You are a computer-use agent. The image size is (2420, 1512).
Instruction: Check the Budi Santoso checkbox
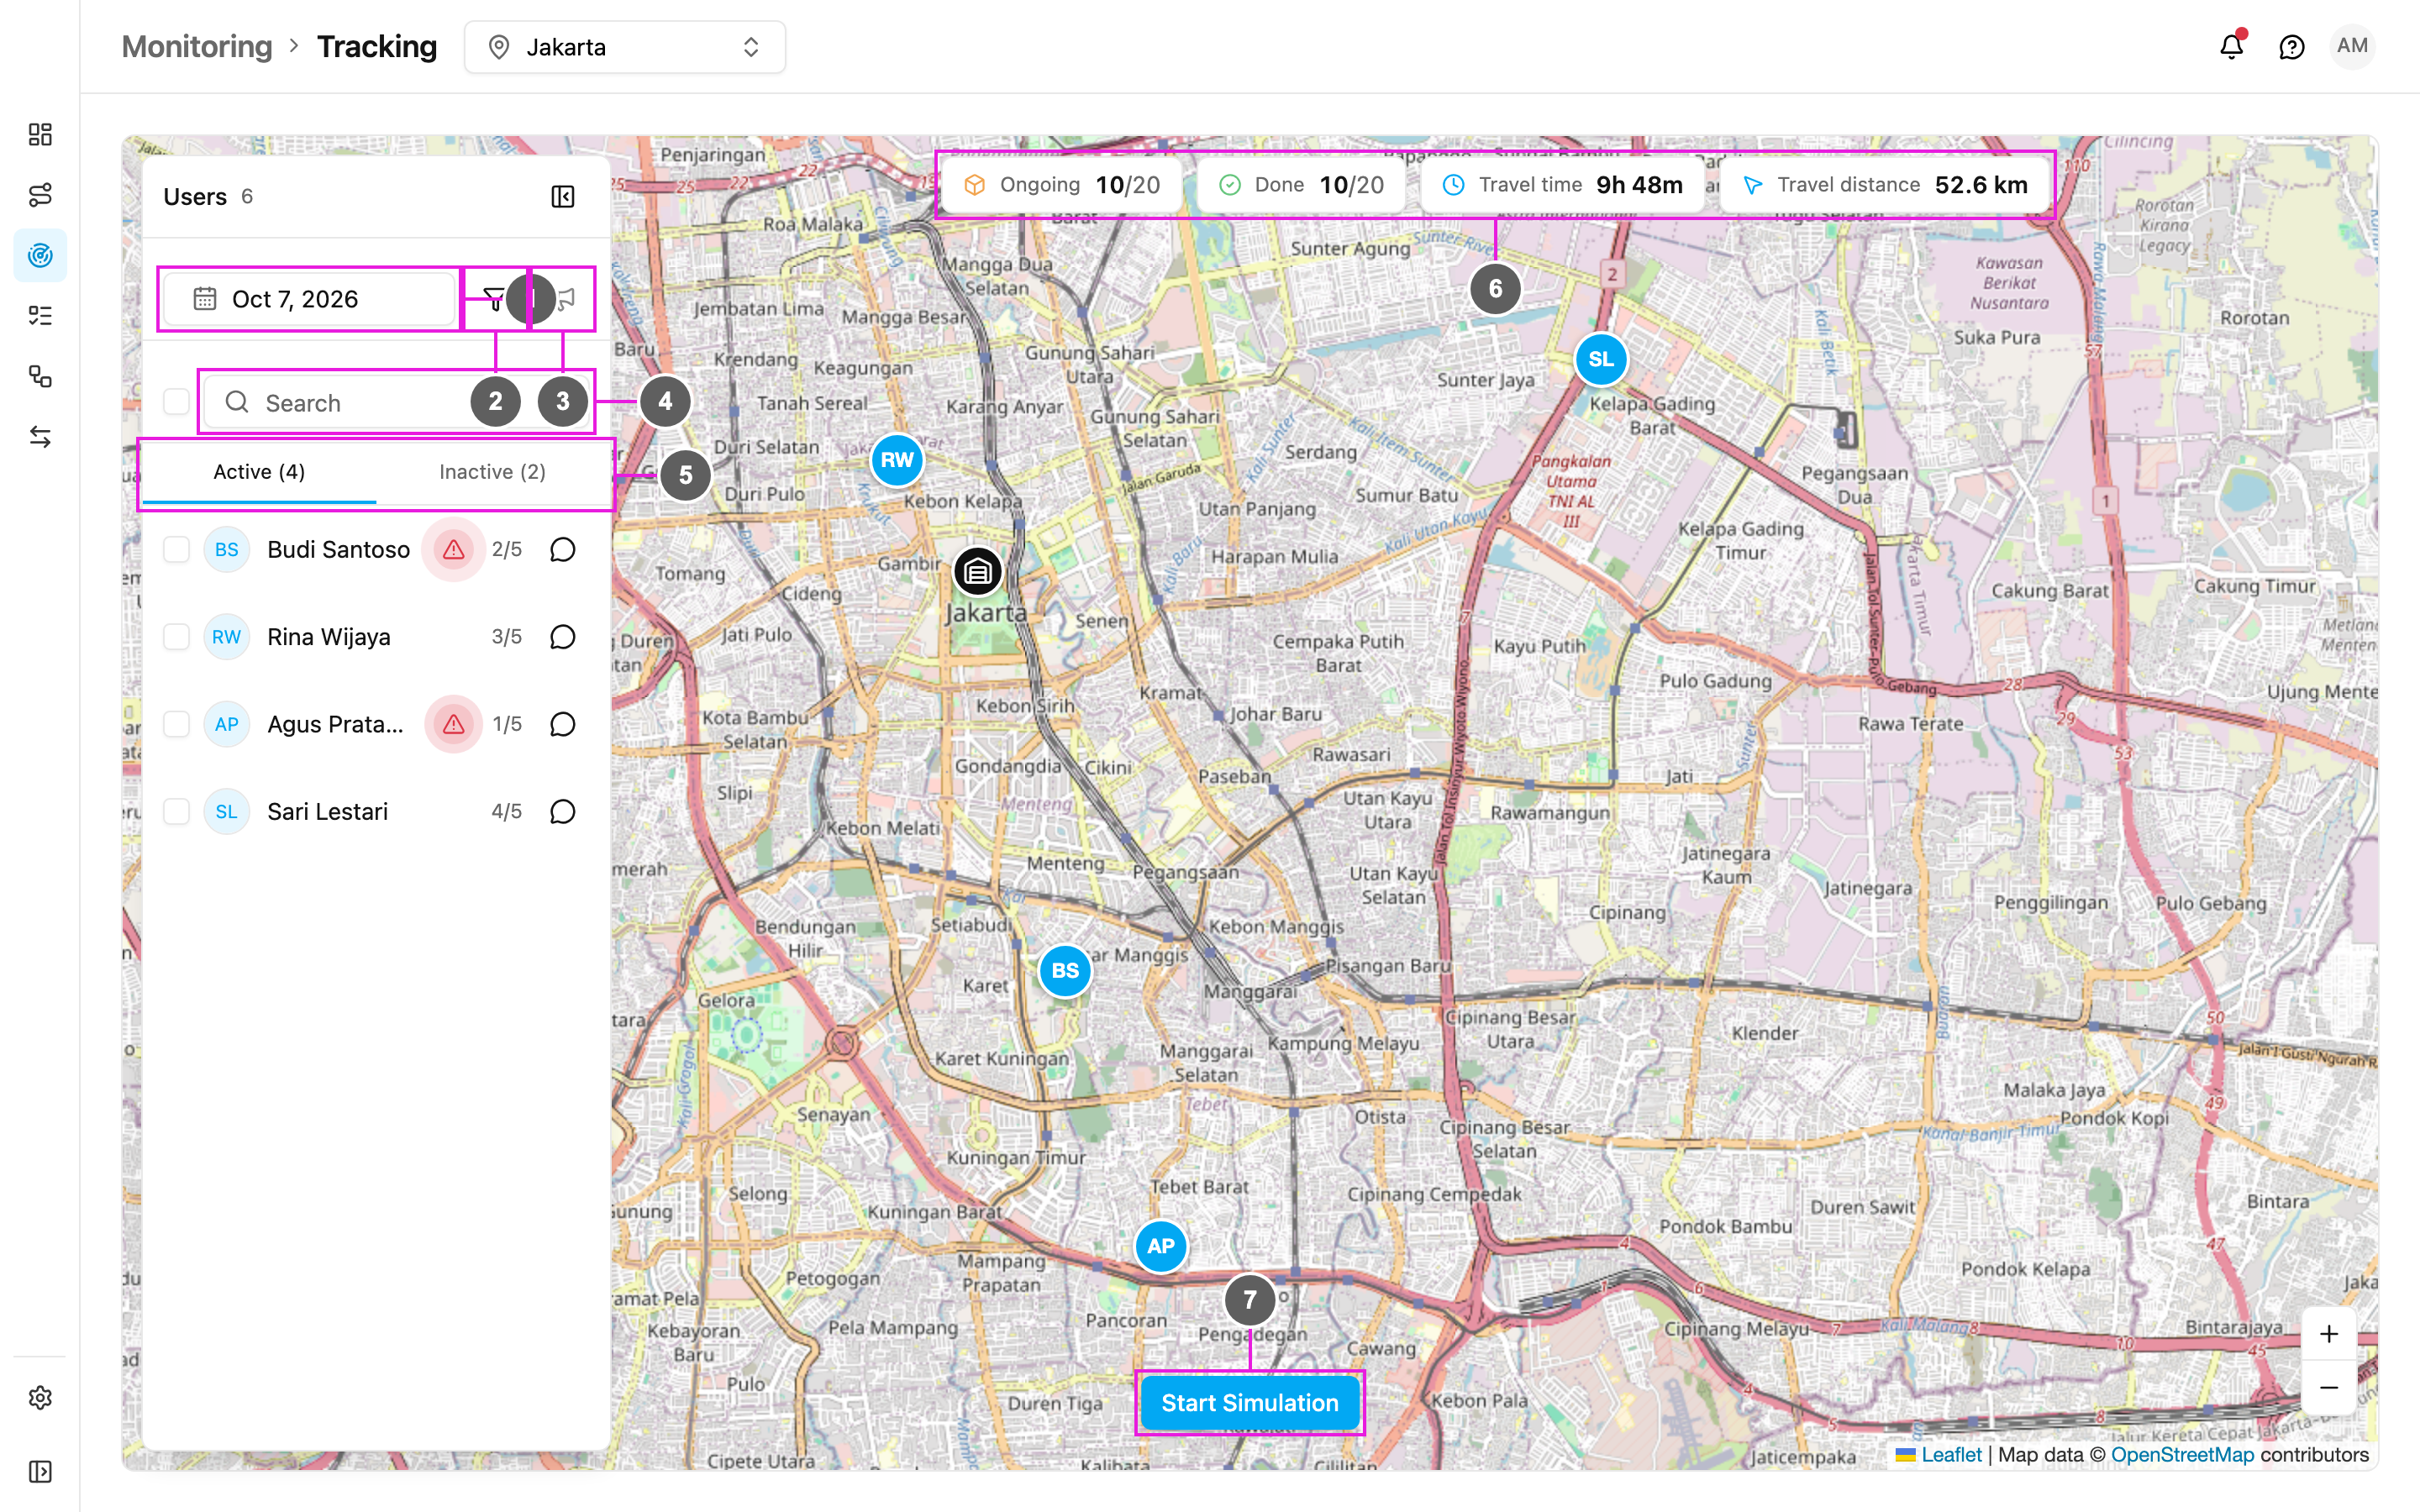click(176, 549)
